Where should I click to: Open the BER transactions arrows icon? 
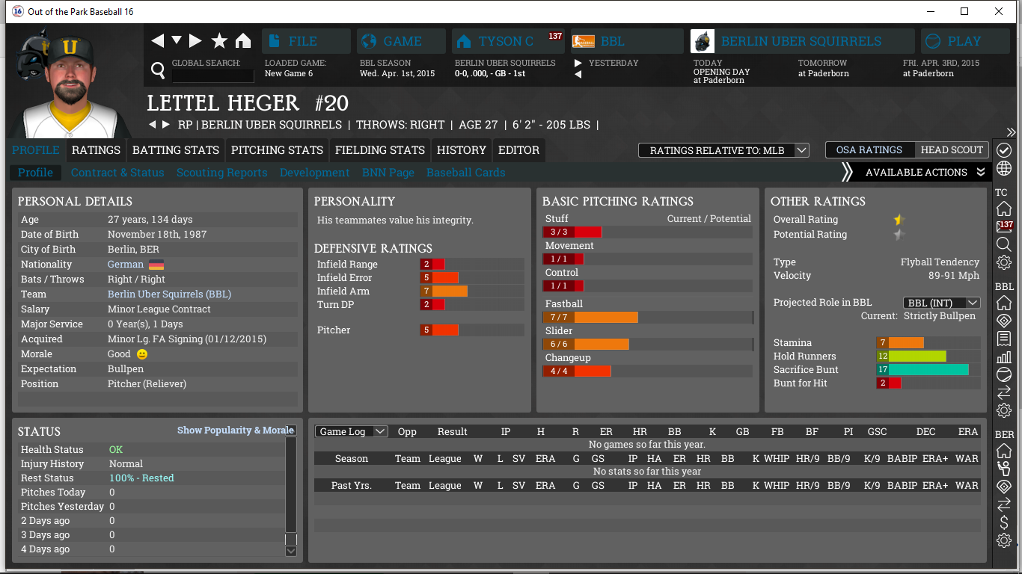(1004, 504)
